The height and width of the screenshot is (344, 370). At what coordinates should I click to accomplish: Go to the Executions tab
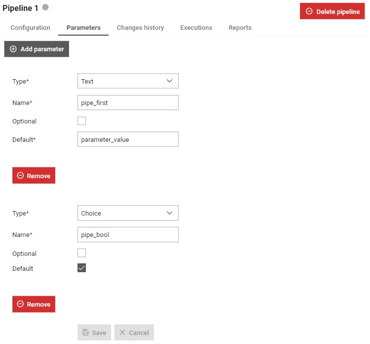point(196,28)
